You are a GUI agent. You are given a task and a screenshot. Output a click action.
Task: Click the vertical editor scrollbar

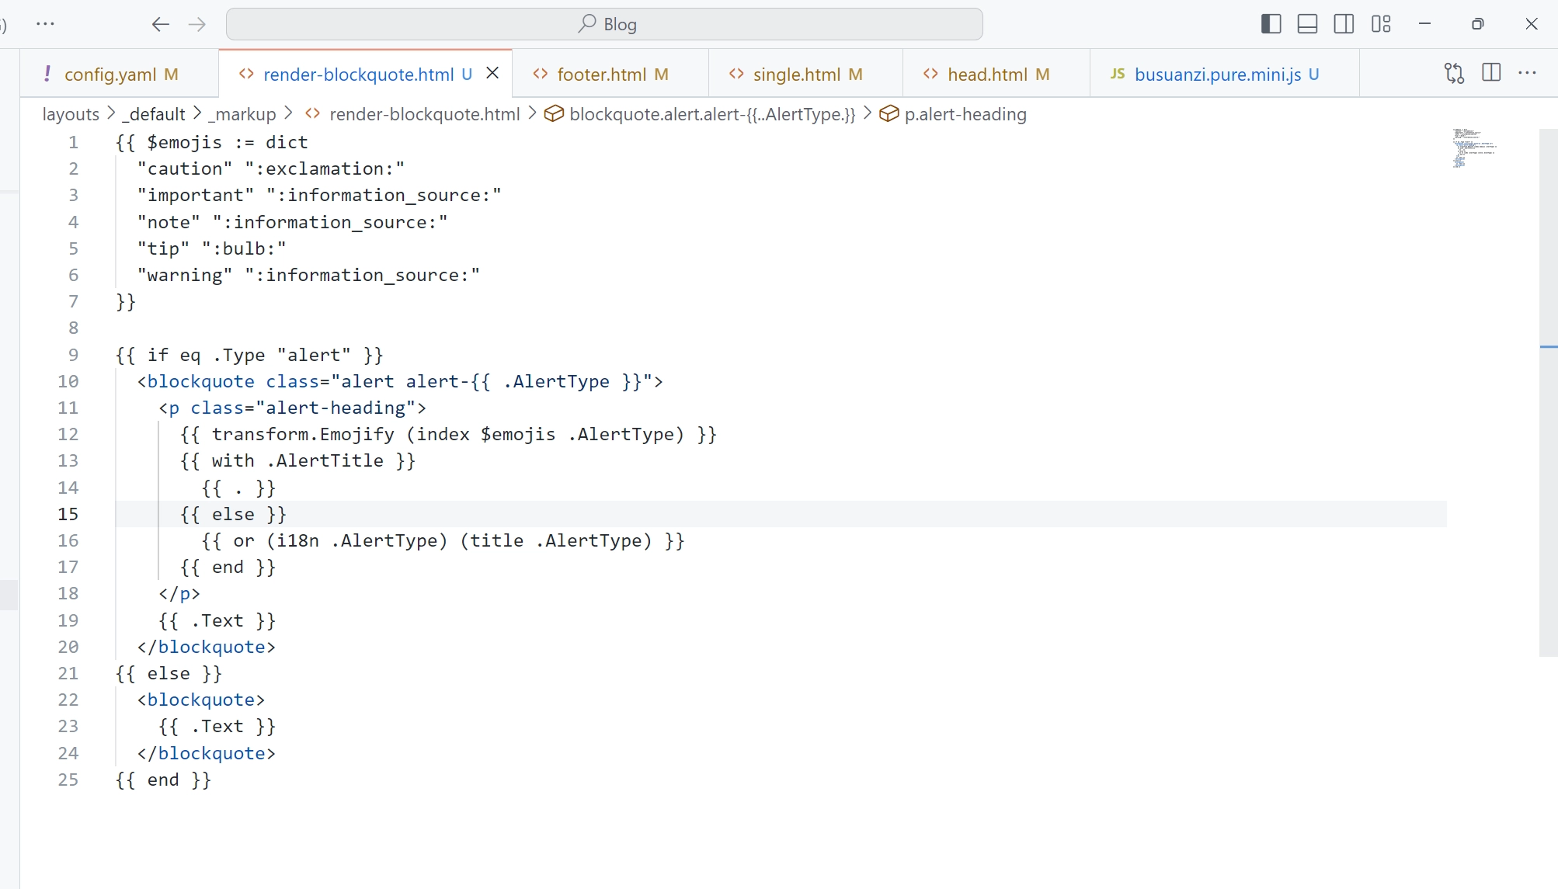pos(1548,392)
